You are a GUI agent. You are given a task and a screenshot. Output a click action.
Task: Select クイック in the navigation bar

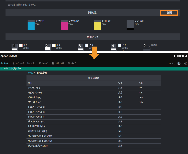[x=44, y=63]
